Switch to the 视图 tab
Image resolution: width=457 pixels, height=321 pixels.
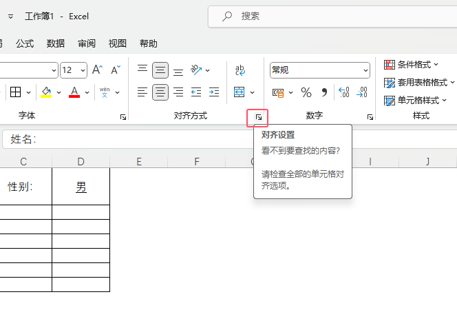(118, 43)
